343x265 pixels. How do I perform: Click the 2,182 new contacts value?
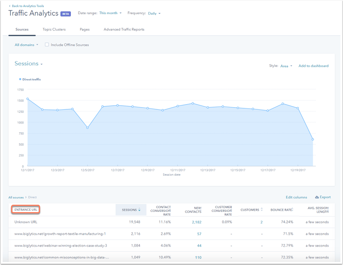[x=197, y=222]
